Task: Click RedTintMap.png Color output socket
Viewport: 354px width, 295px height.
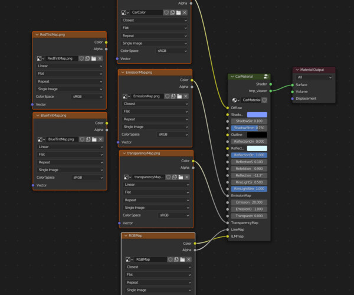Action: click(106, 42)
